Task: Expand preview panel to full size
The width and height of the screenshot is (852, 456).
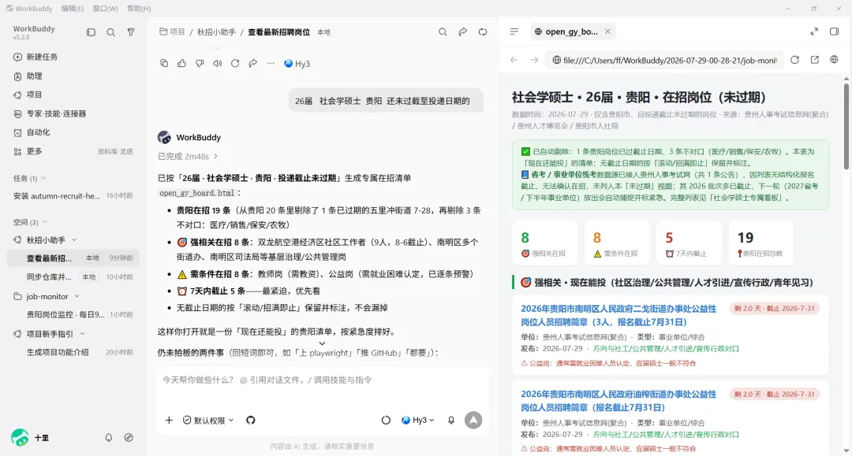Action: point(814,32)
